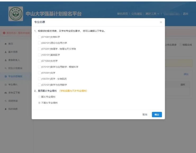Go to 报名首页 in the header
Image resolution: width=196 pixels, height=153 pixels.
(x=122, y=14)
